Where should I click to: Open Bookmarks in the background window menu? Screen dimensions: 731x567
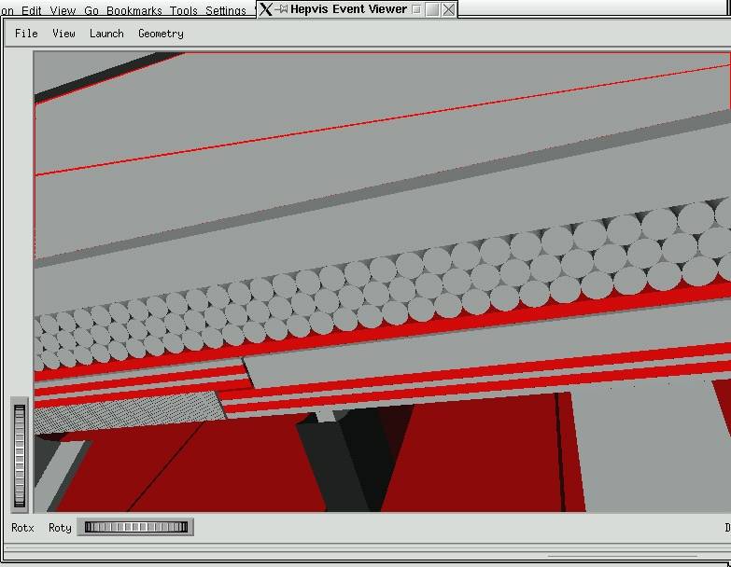tap(134, 11)
